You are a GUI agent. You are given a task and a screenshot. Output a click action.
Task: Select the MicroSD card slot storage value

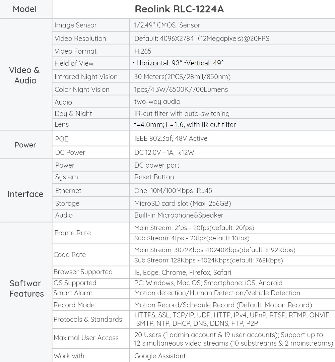click(x=183, y=203)
